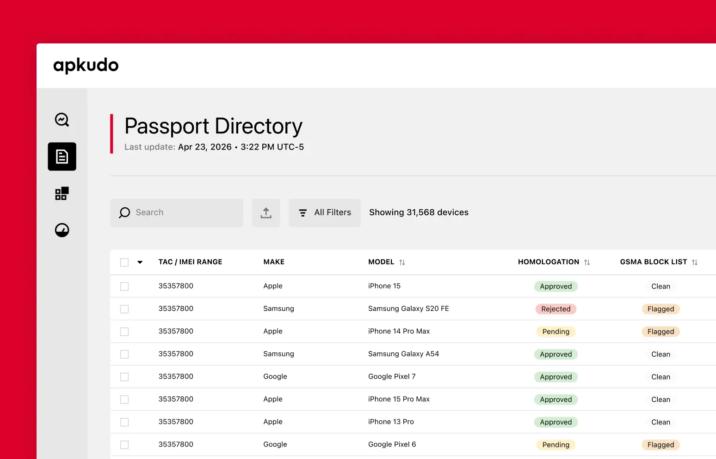Click Samsung make in Galaxy A54 row
This screenshot has width=716, height=459.
(278, 354)
